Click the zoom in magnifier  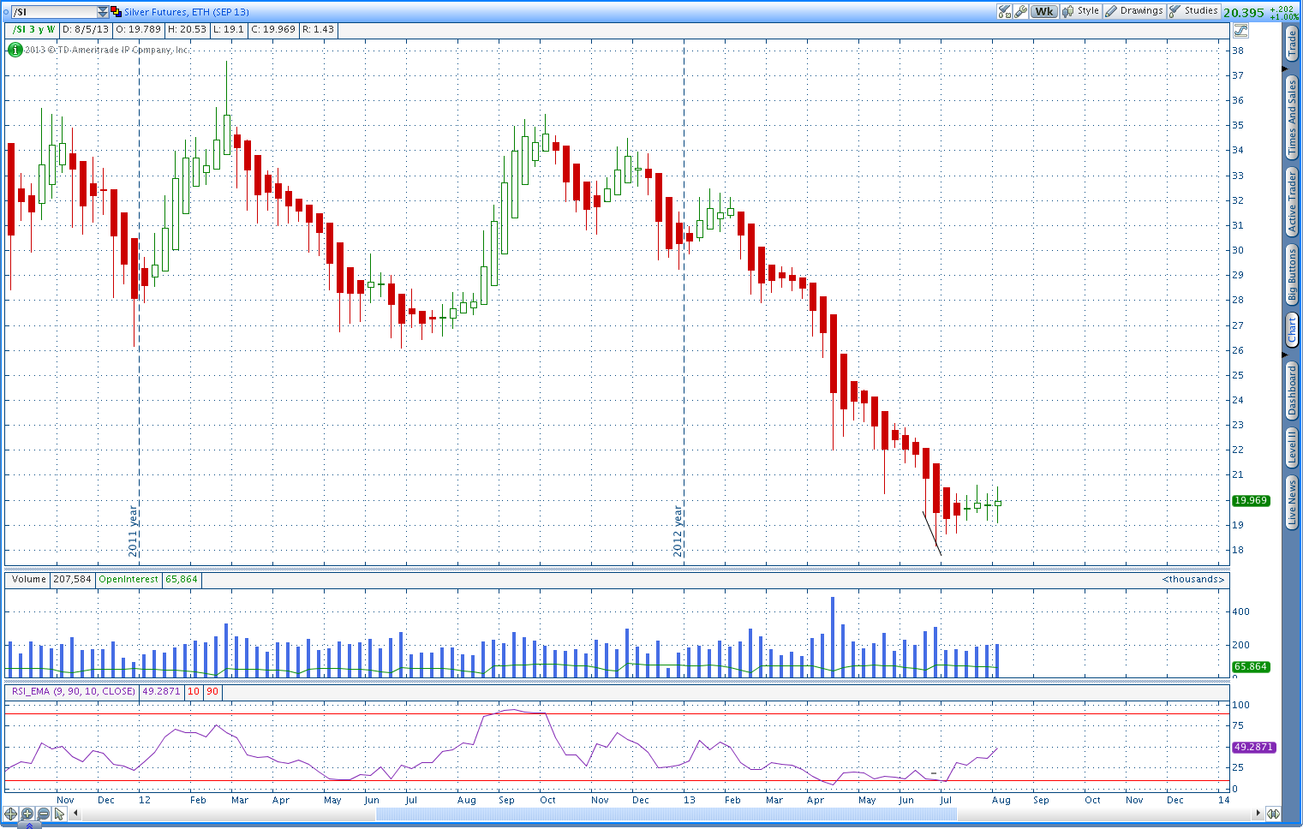click(x=27, y=814)
